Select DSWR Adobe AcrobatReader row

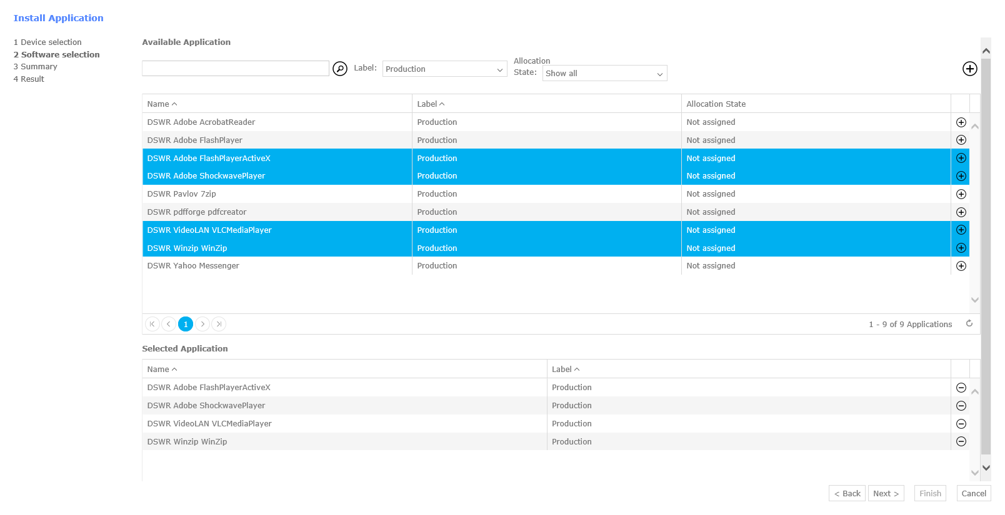(556, 122)
